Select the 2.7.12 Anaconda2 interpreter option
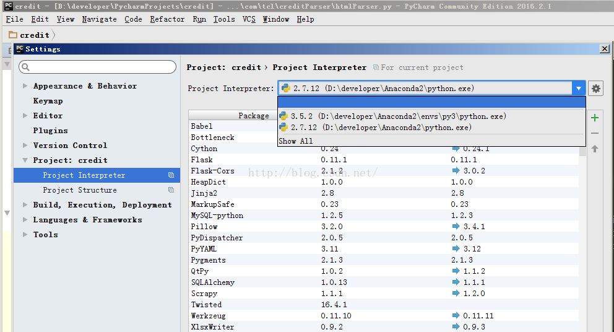Image resolution: width=614 pixels, height=332 pixels. coord(431,128)
